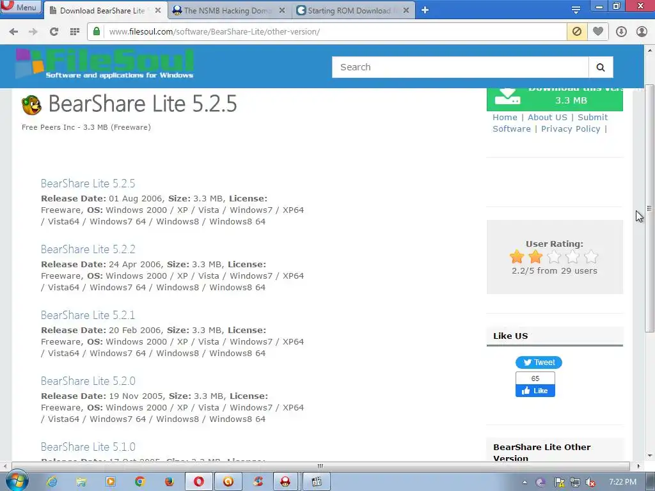Open Google Chrome from taskbar
Viewport: 655px width, 491px height.
click(x=140, y=482)
